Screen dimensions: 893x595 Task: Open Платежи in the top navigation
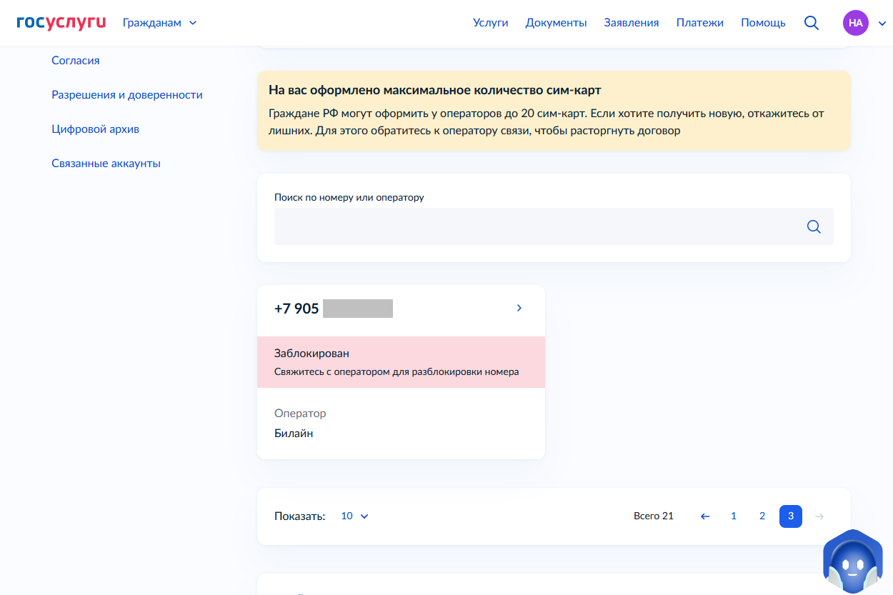coord(699,23)
